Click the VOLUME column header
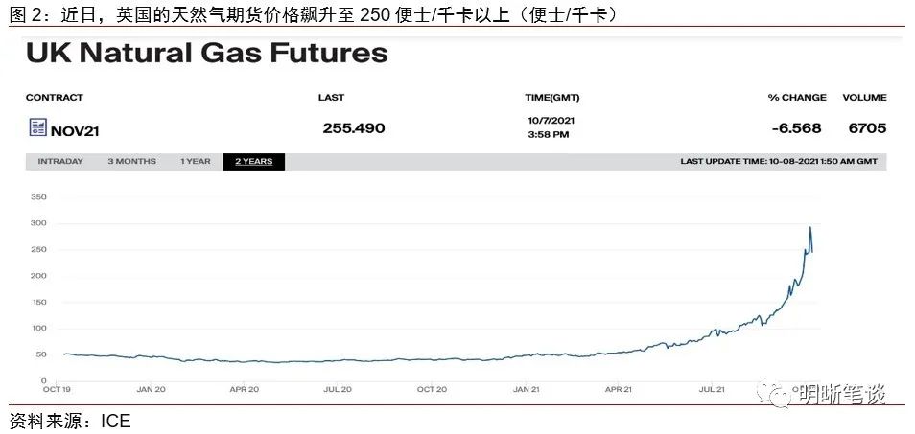Screen dimensions: 915x434 [864, 98]
